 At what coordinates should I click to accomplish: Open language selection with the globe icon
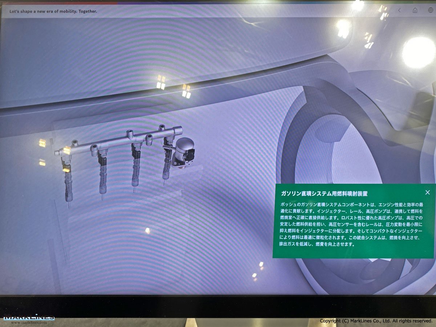431,11
